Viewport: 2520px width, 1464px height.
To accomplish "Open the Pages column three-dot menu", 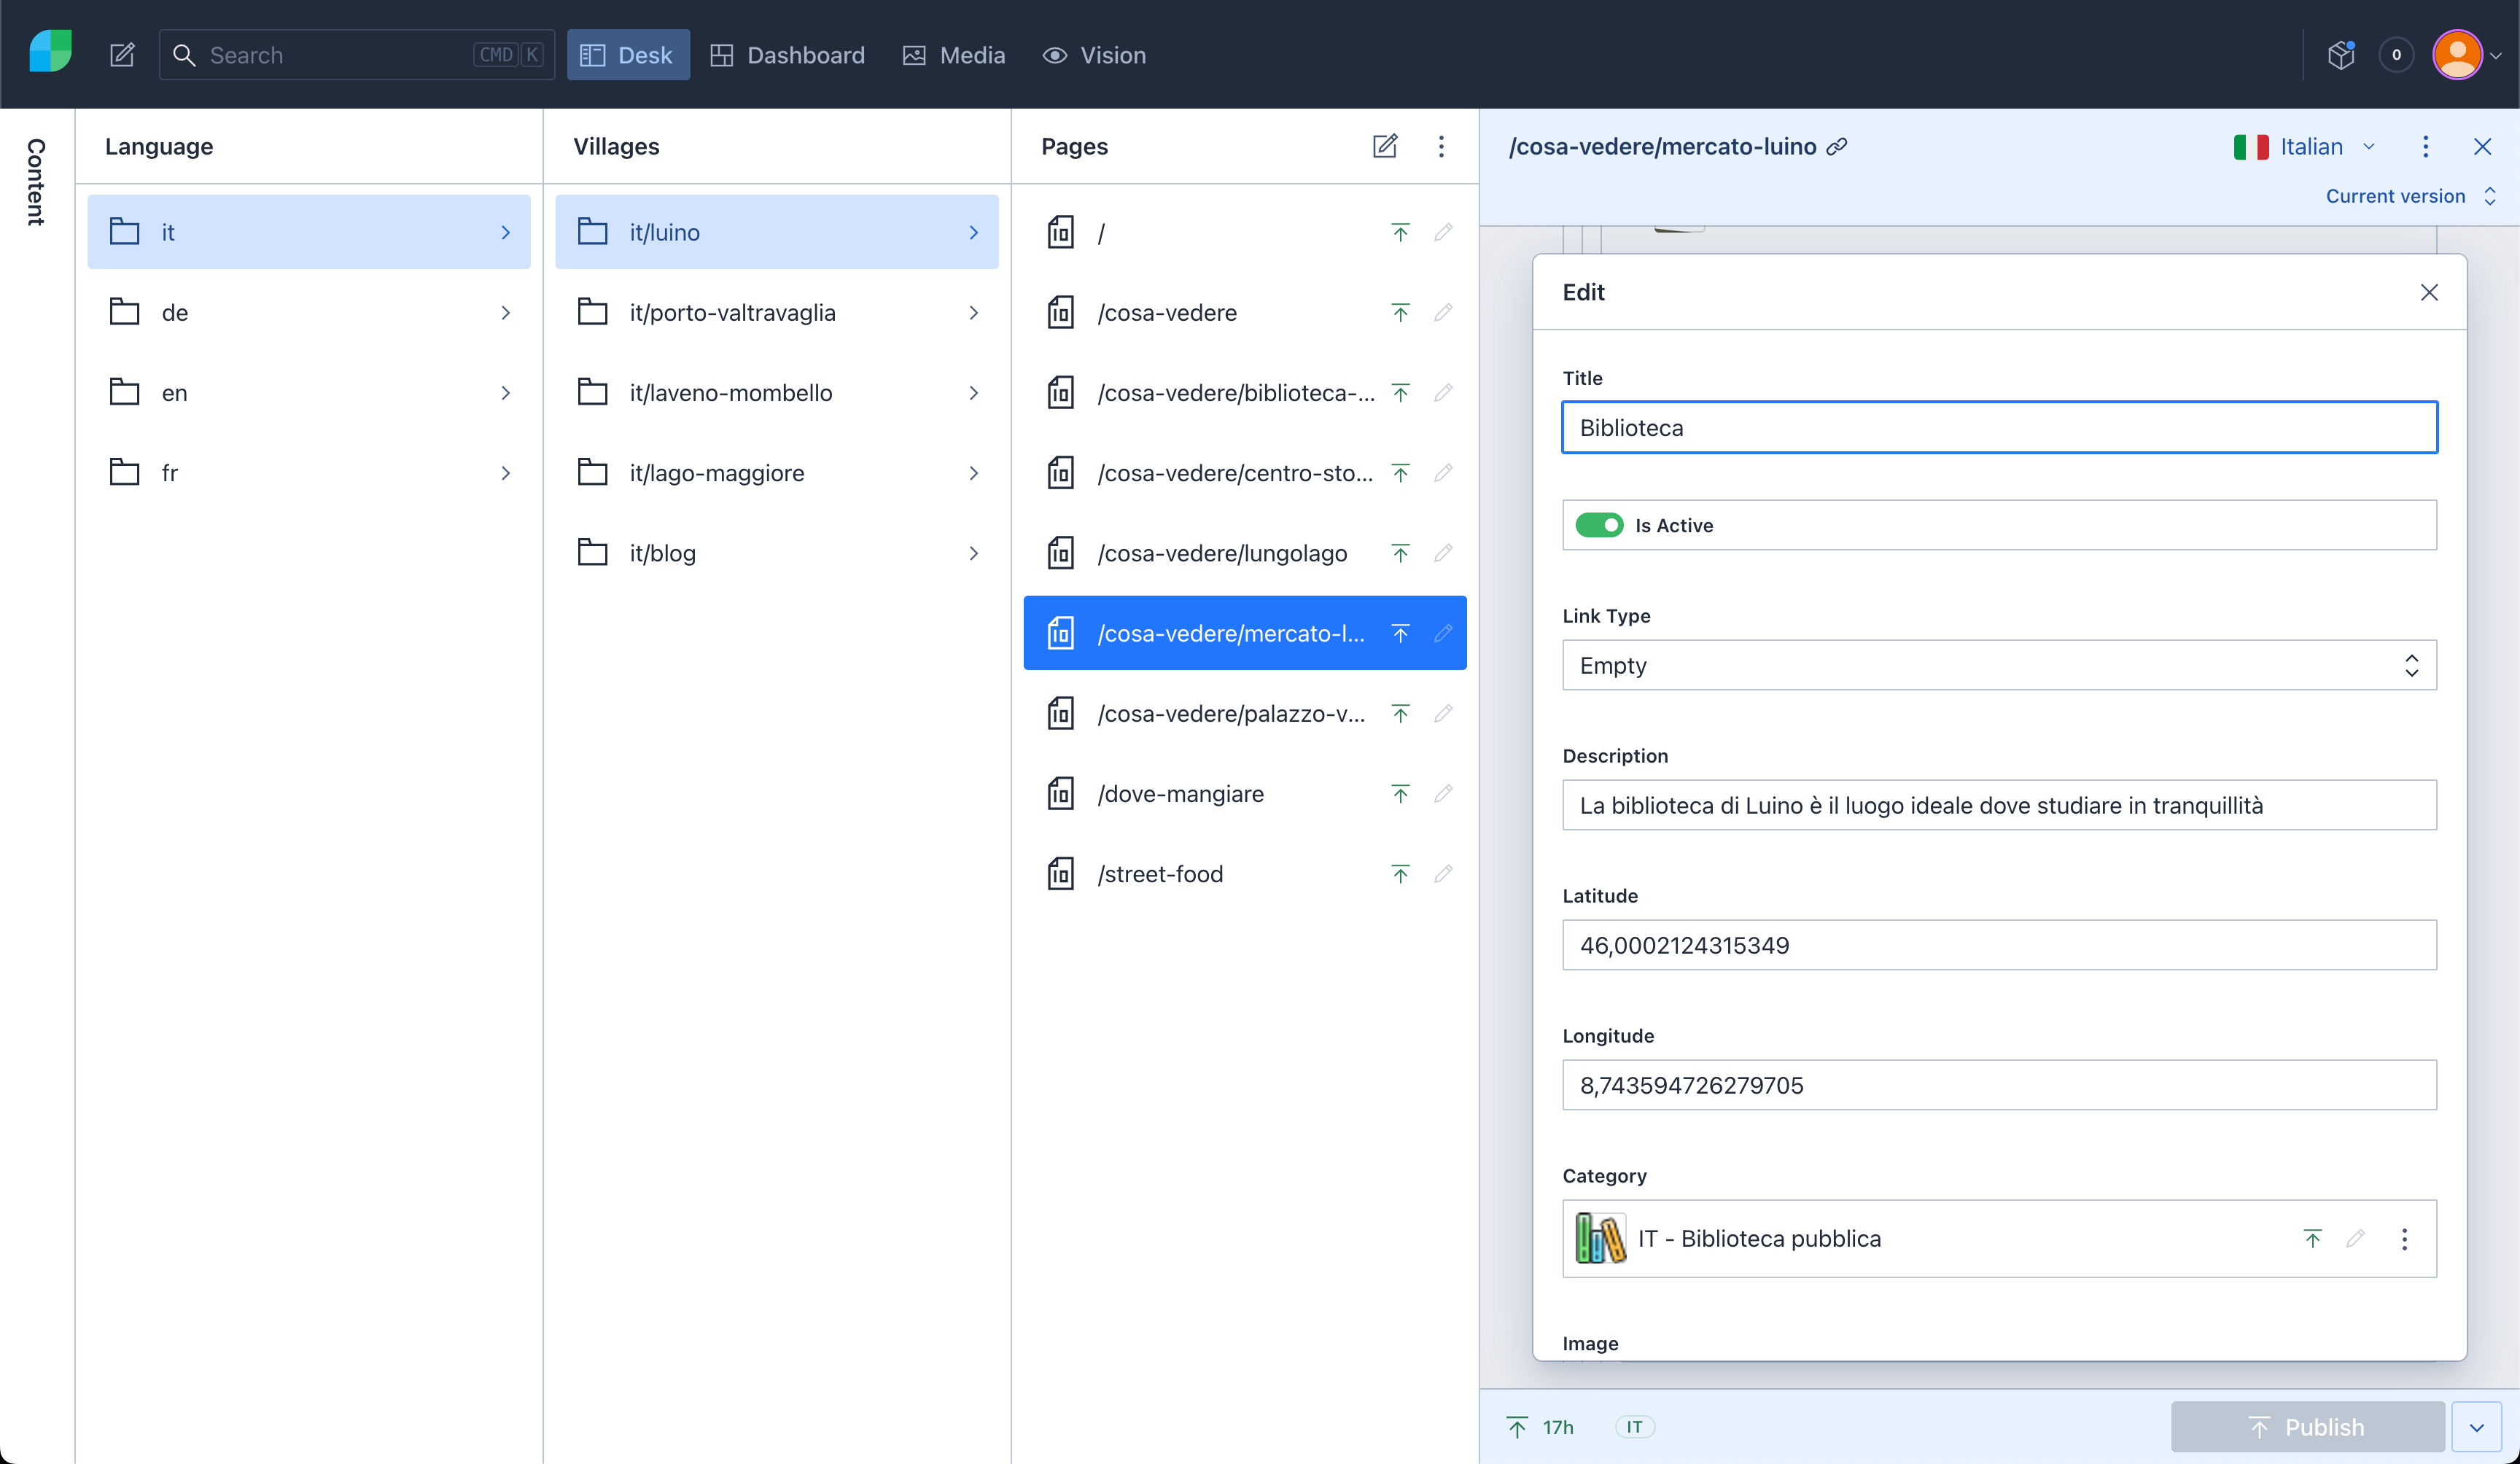I will 1441,146.
